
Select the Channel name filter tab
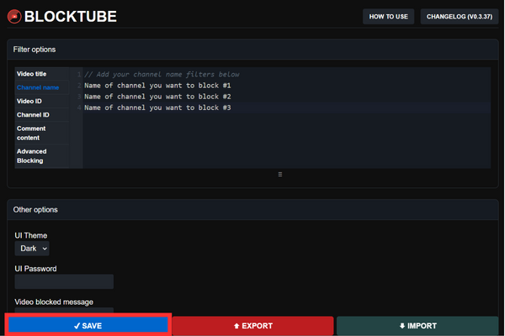(x=38, y=87)
